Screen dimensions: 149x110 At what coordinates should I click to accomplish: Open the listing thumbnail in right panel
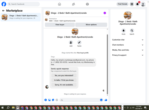click(x=128, y=15)
